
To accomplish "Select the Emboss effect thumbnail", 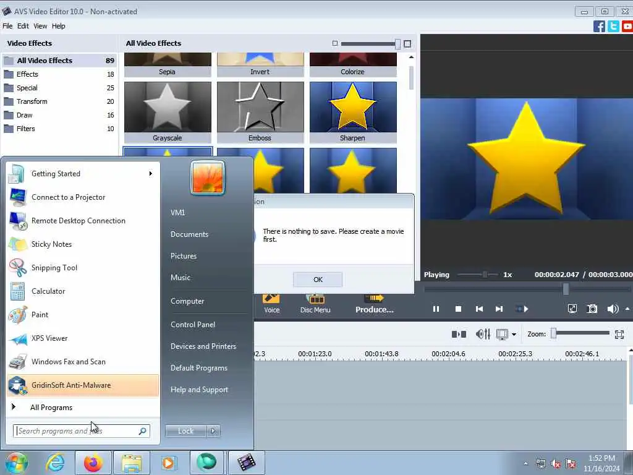I will [x=260, y=113].
